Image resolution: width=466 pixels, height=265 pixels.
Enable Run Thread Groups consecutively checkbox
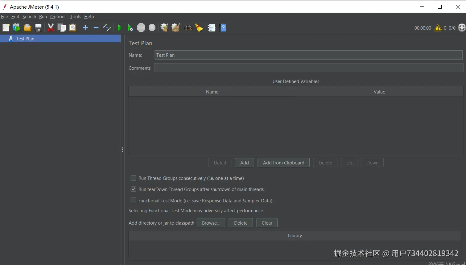pyautogui.click(x=134, y=178)
